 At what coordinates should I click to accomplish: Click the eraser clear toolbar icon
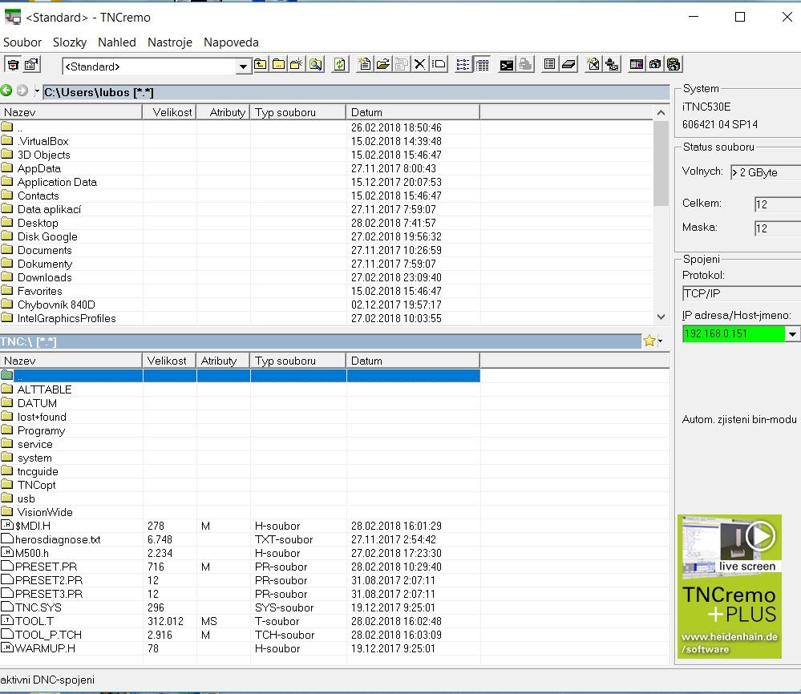pyautogui.click(x=568, y=64)
